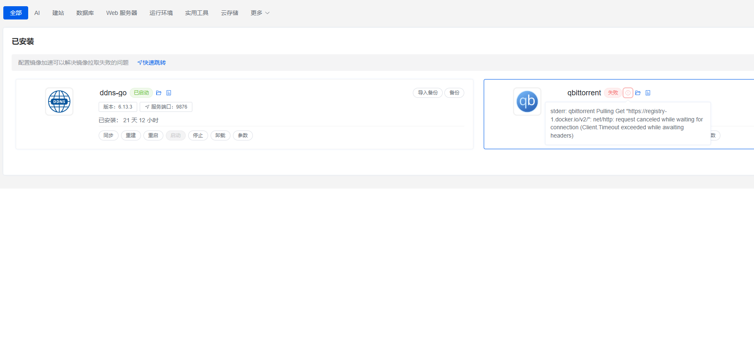Stop ddns-go using the 停止 button
The width and height of the screenshot is (754, 358).
[198, 135]
